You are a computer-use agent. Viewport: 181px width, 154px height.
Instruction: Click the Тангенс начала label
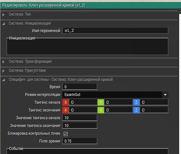point(48,102)
